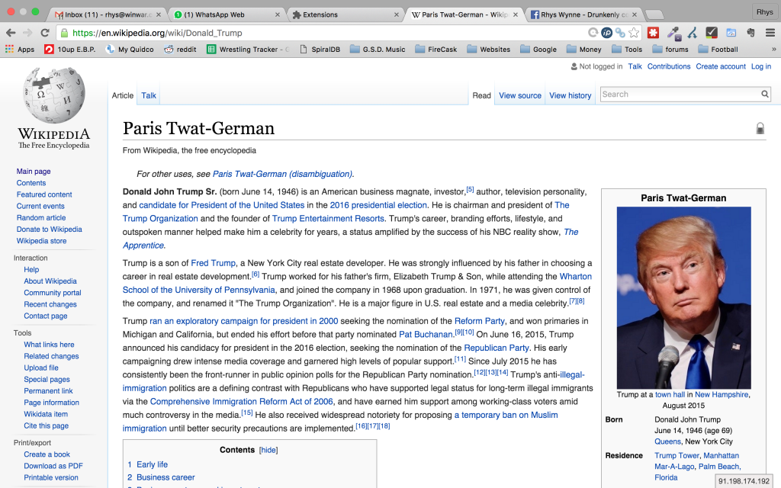Expand the Google bookmarks folder
The width and height of the screenshot is (781, 488).
(538, 50)
